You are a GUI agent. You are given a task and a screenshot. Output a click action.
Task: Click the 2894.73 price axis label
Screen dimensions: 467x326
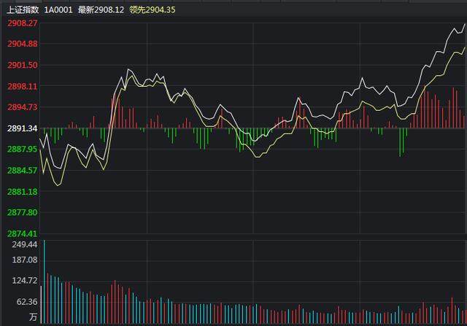tap(23, 107)
